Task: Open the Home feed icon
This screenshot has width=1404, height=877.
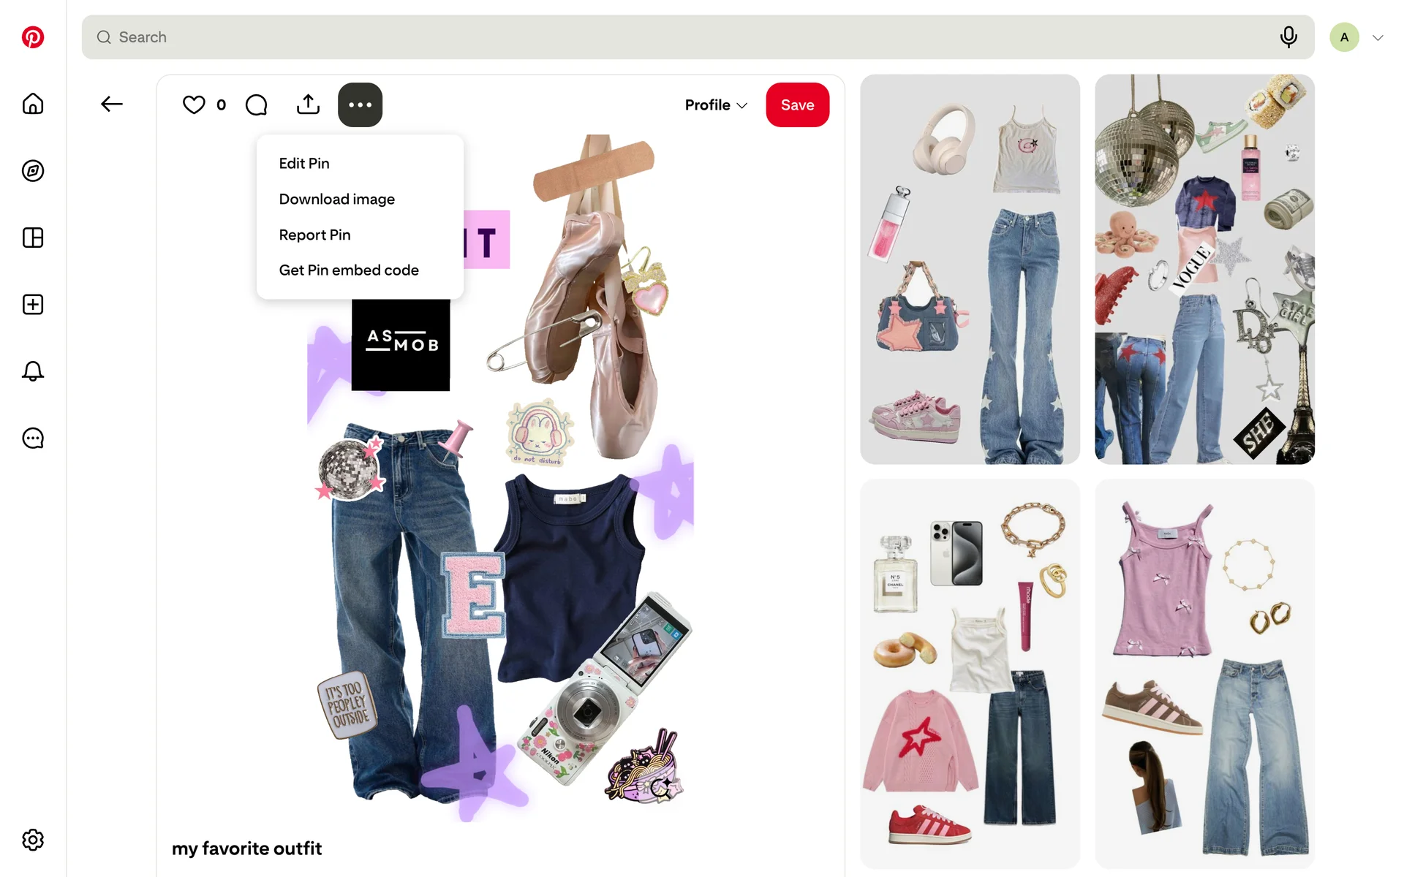Action: (33, 104)
